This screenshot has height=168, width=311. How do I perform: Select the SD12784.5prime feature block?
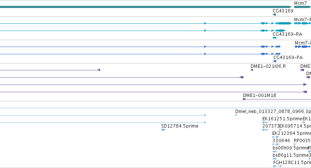[x=163, y=130]
